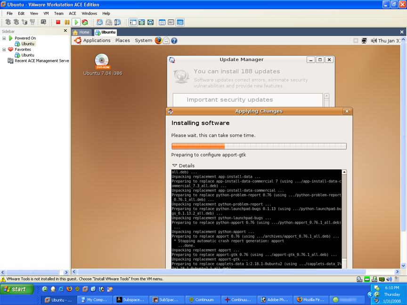Open the ACE menu
This screenshot has width=407, height=305.
point(73,14)
